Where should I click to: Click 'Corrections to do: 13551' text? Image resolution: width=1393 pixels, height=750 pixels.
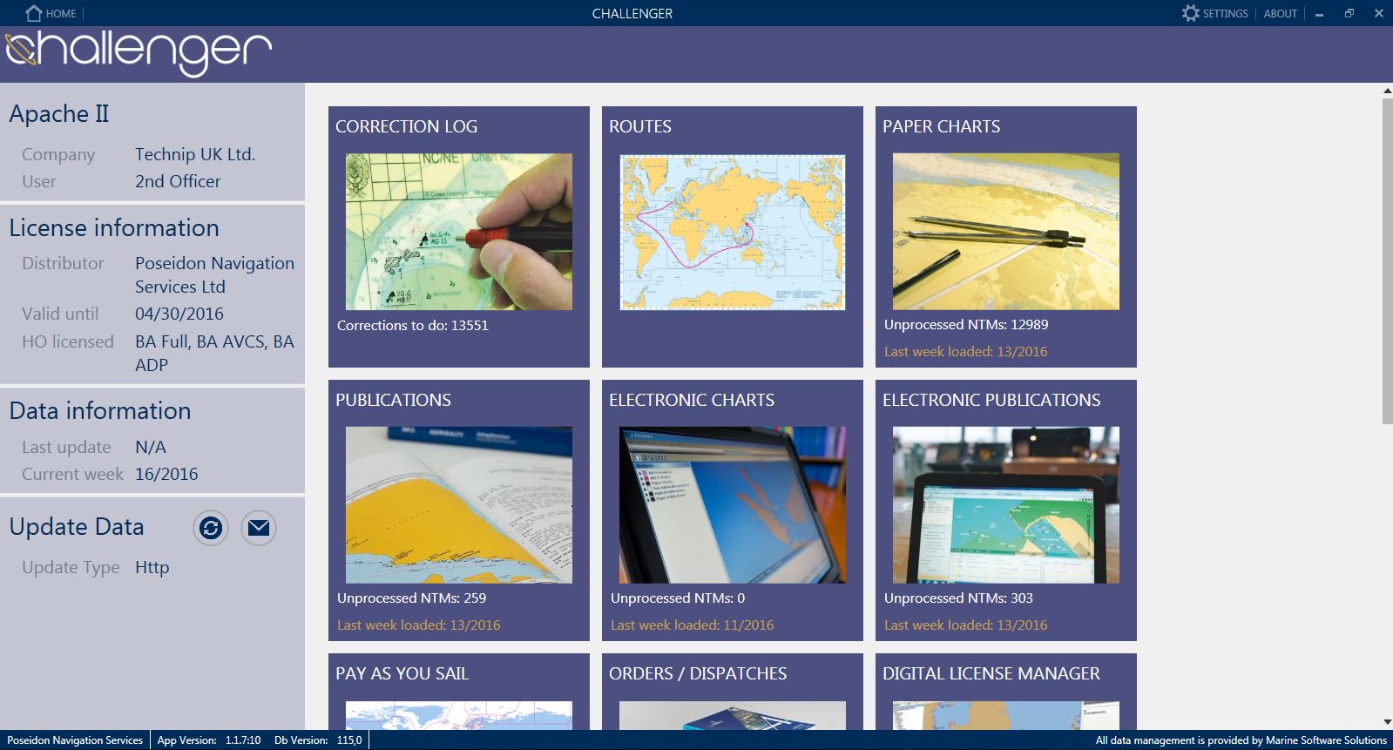click(413, 325)
